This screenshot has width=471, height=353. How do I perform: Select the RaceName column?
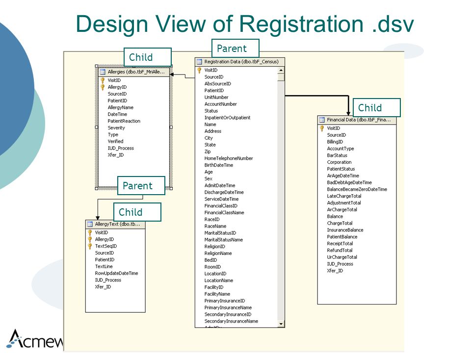[x=215, y=227]
